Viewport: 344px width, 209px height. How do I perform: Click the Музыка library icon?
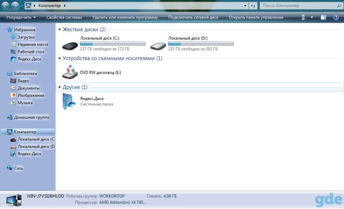(x=13, y=102)
